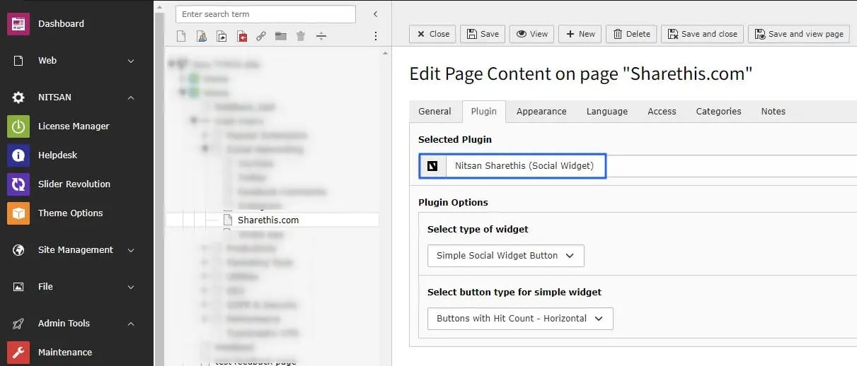Click the File module image icon

pyautogui.click(x=18, y=287)
